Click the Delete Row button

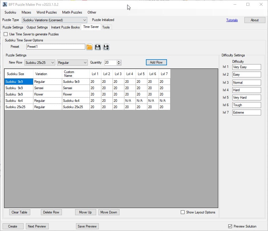51,212
